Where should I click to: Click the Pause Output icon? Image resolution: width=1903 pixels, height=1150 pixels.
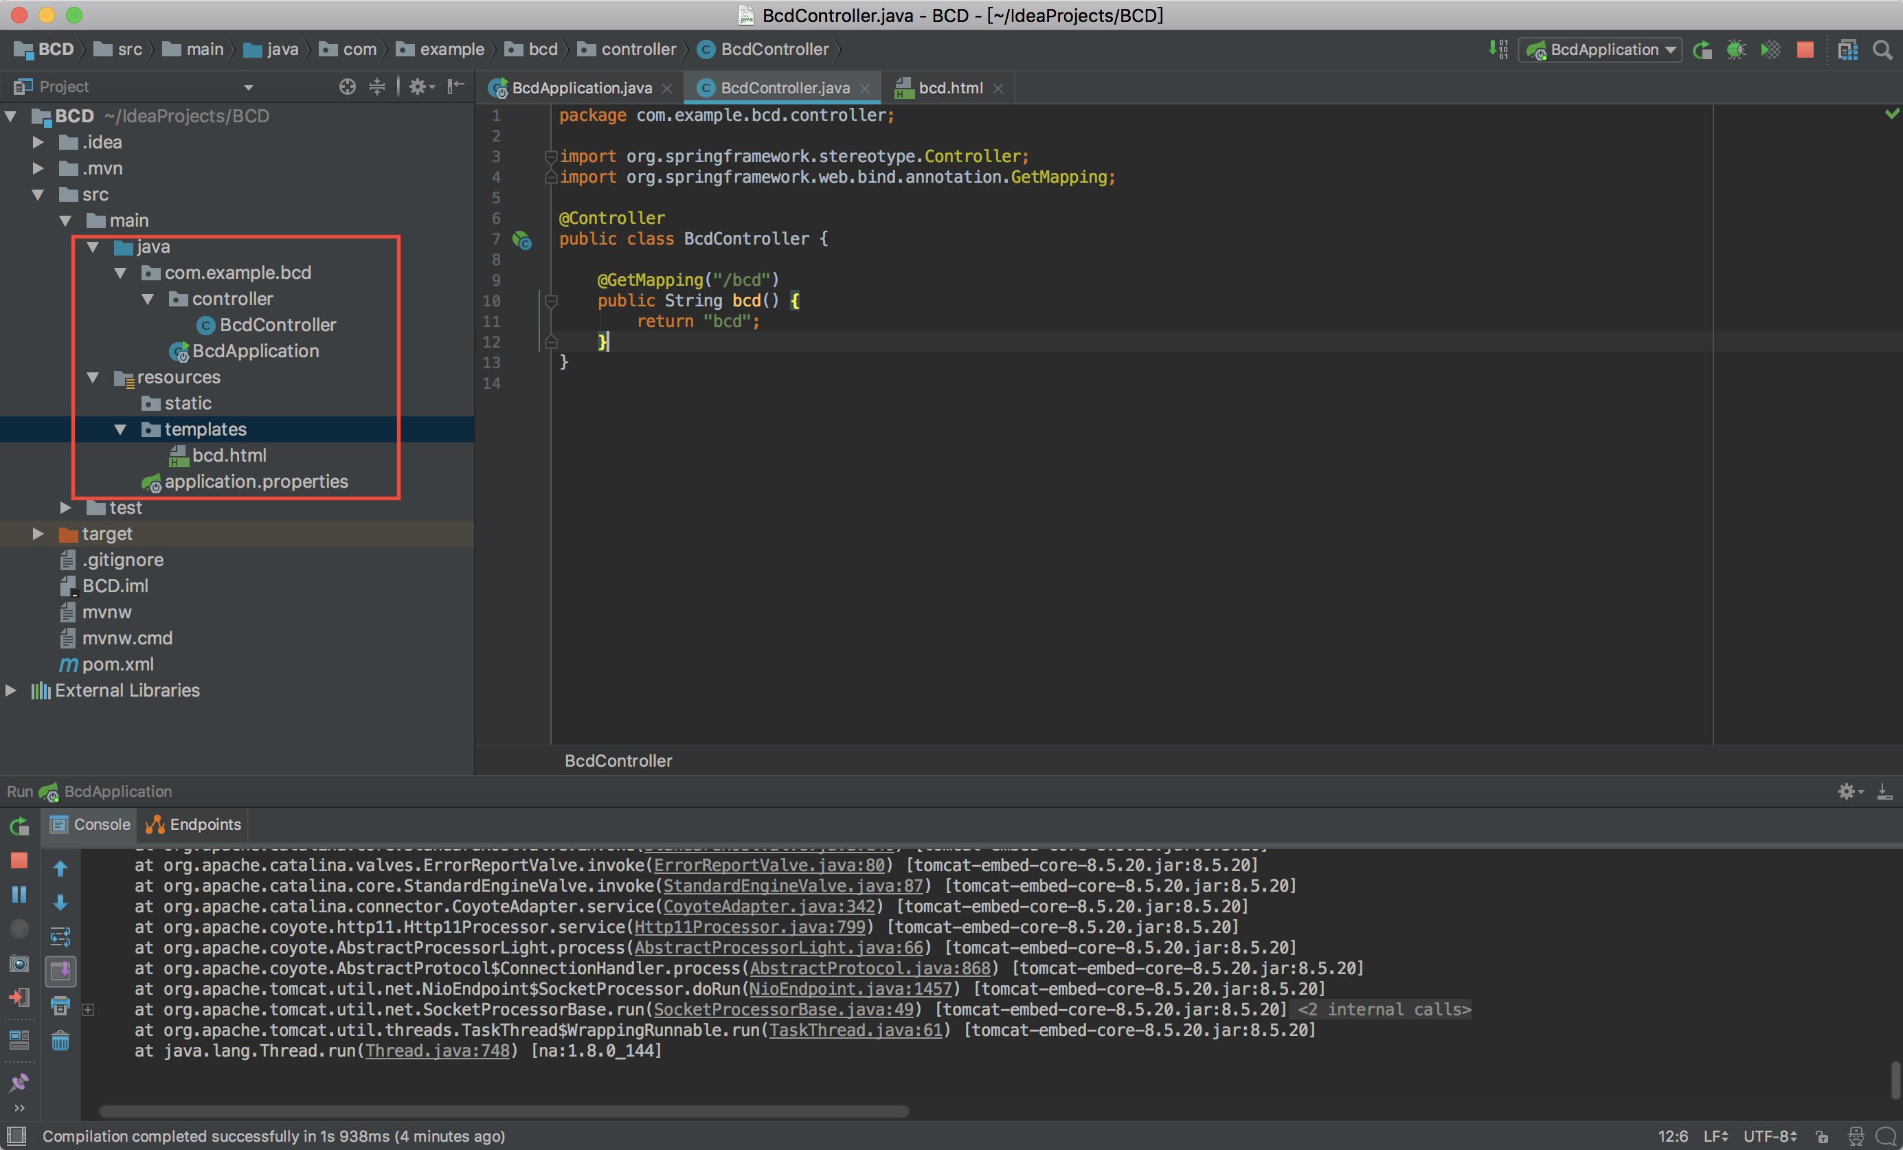click(19, 894)
